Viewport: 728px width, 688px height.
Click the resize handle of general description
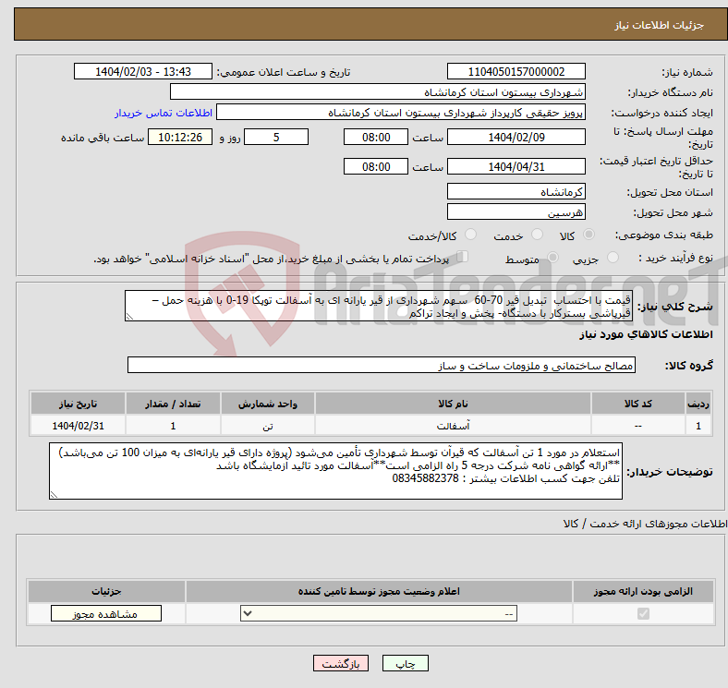click(x=129, y=317)
